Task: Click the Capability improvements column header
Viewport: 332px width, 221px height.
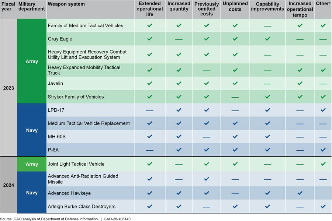Action: coord(267,7)
